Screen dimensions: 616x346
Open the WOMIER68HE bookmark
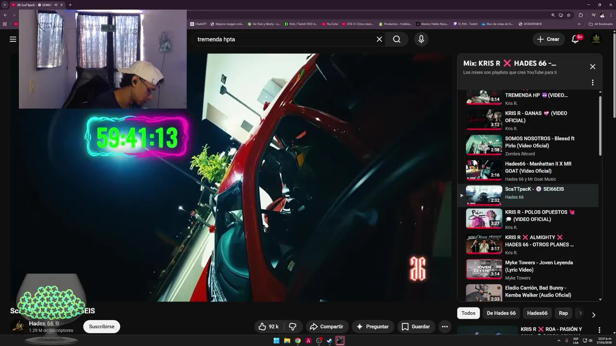[x=530, y=24]
